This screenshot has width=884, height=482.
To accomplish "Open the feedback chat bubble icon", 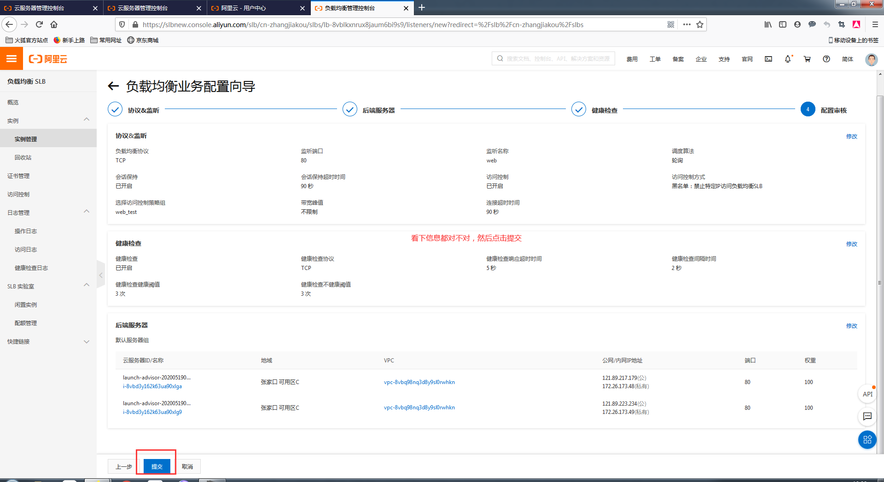I will tap(867, 417).
